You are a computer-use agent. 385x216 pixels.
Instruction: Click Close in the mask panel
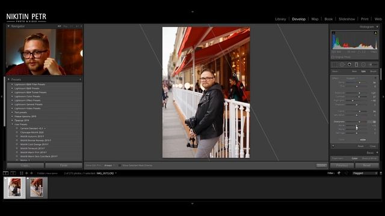click(x=373, y=146)
